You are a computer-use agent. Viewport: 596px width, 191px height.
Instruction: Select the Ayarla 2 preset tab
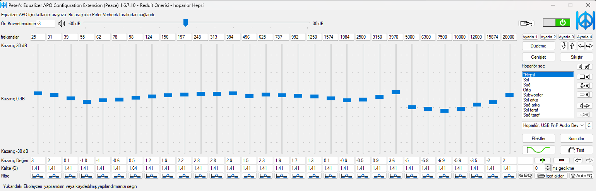pos(548,37)
